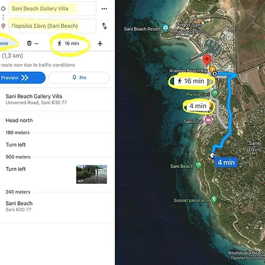This screenshot has width=265, height=265.
Task: Click the Sani Beach green marker icon
Action: tap(198, 165)
